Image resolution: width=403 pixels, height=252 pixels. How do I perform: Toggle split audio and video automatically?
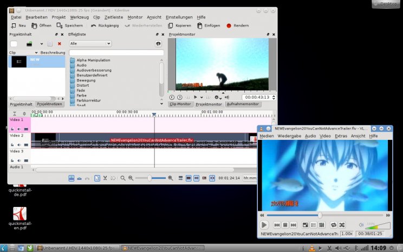[180, 178]
